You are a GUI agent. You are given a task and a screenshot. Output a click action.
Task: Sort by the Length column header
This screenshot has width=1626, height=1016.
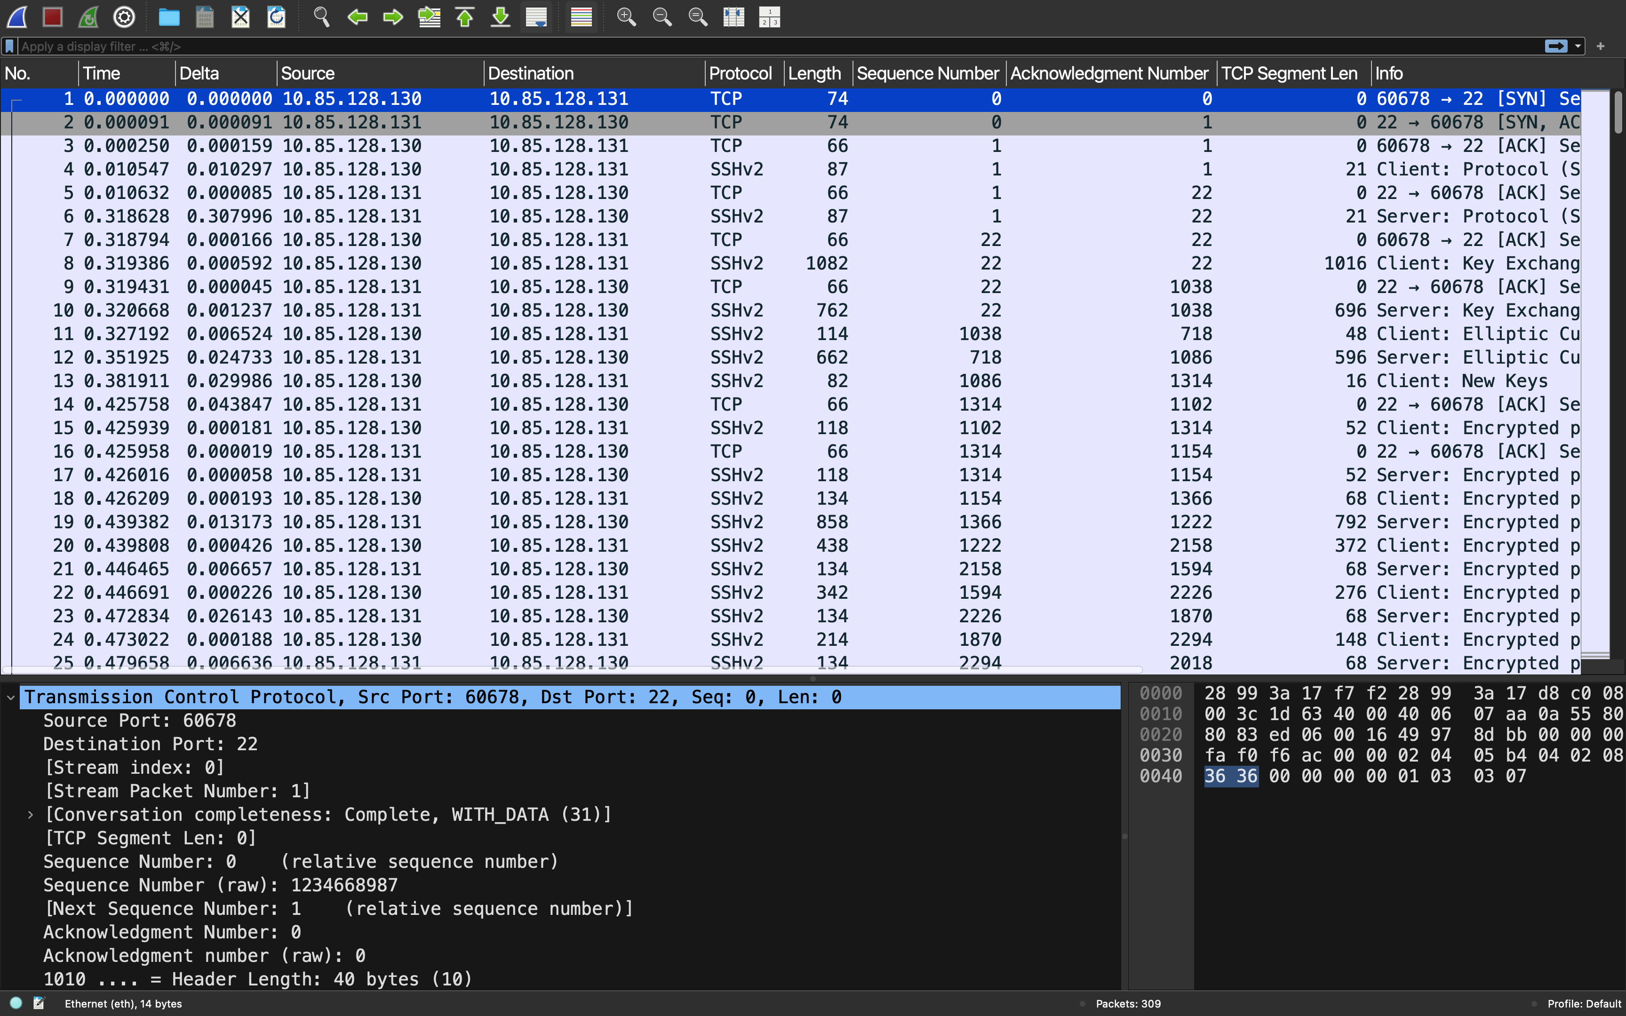(x=818, y=73)
